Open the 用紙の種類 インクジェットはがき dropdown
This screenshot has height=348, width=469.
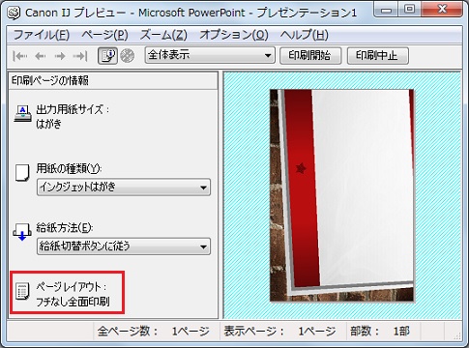124,188
